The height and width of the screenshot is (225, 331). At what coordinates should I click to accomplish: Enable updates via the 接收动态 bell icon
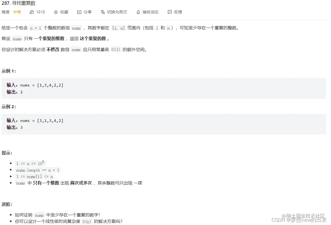click(138, 12)
